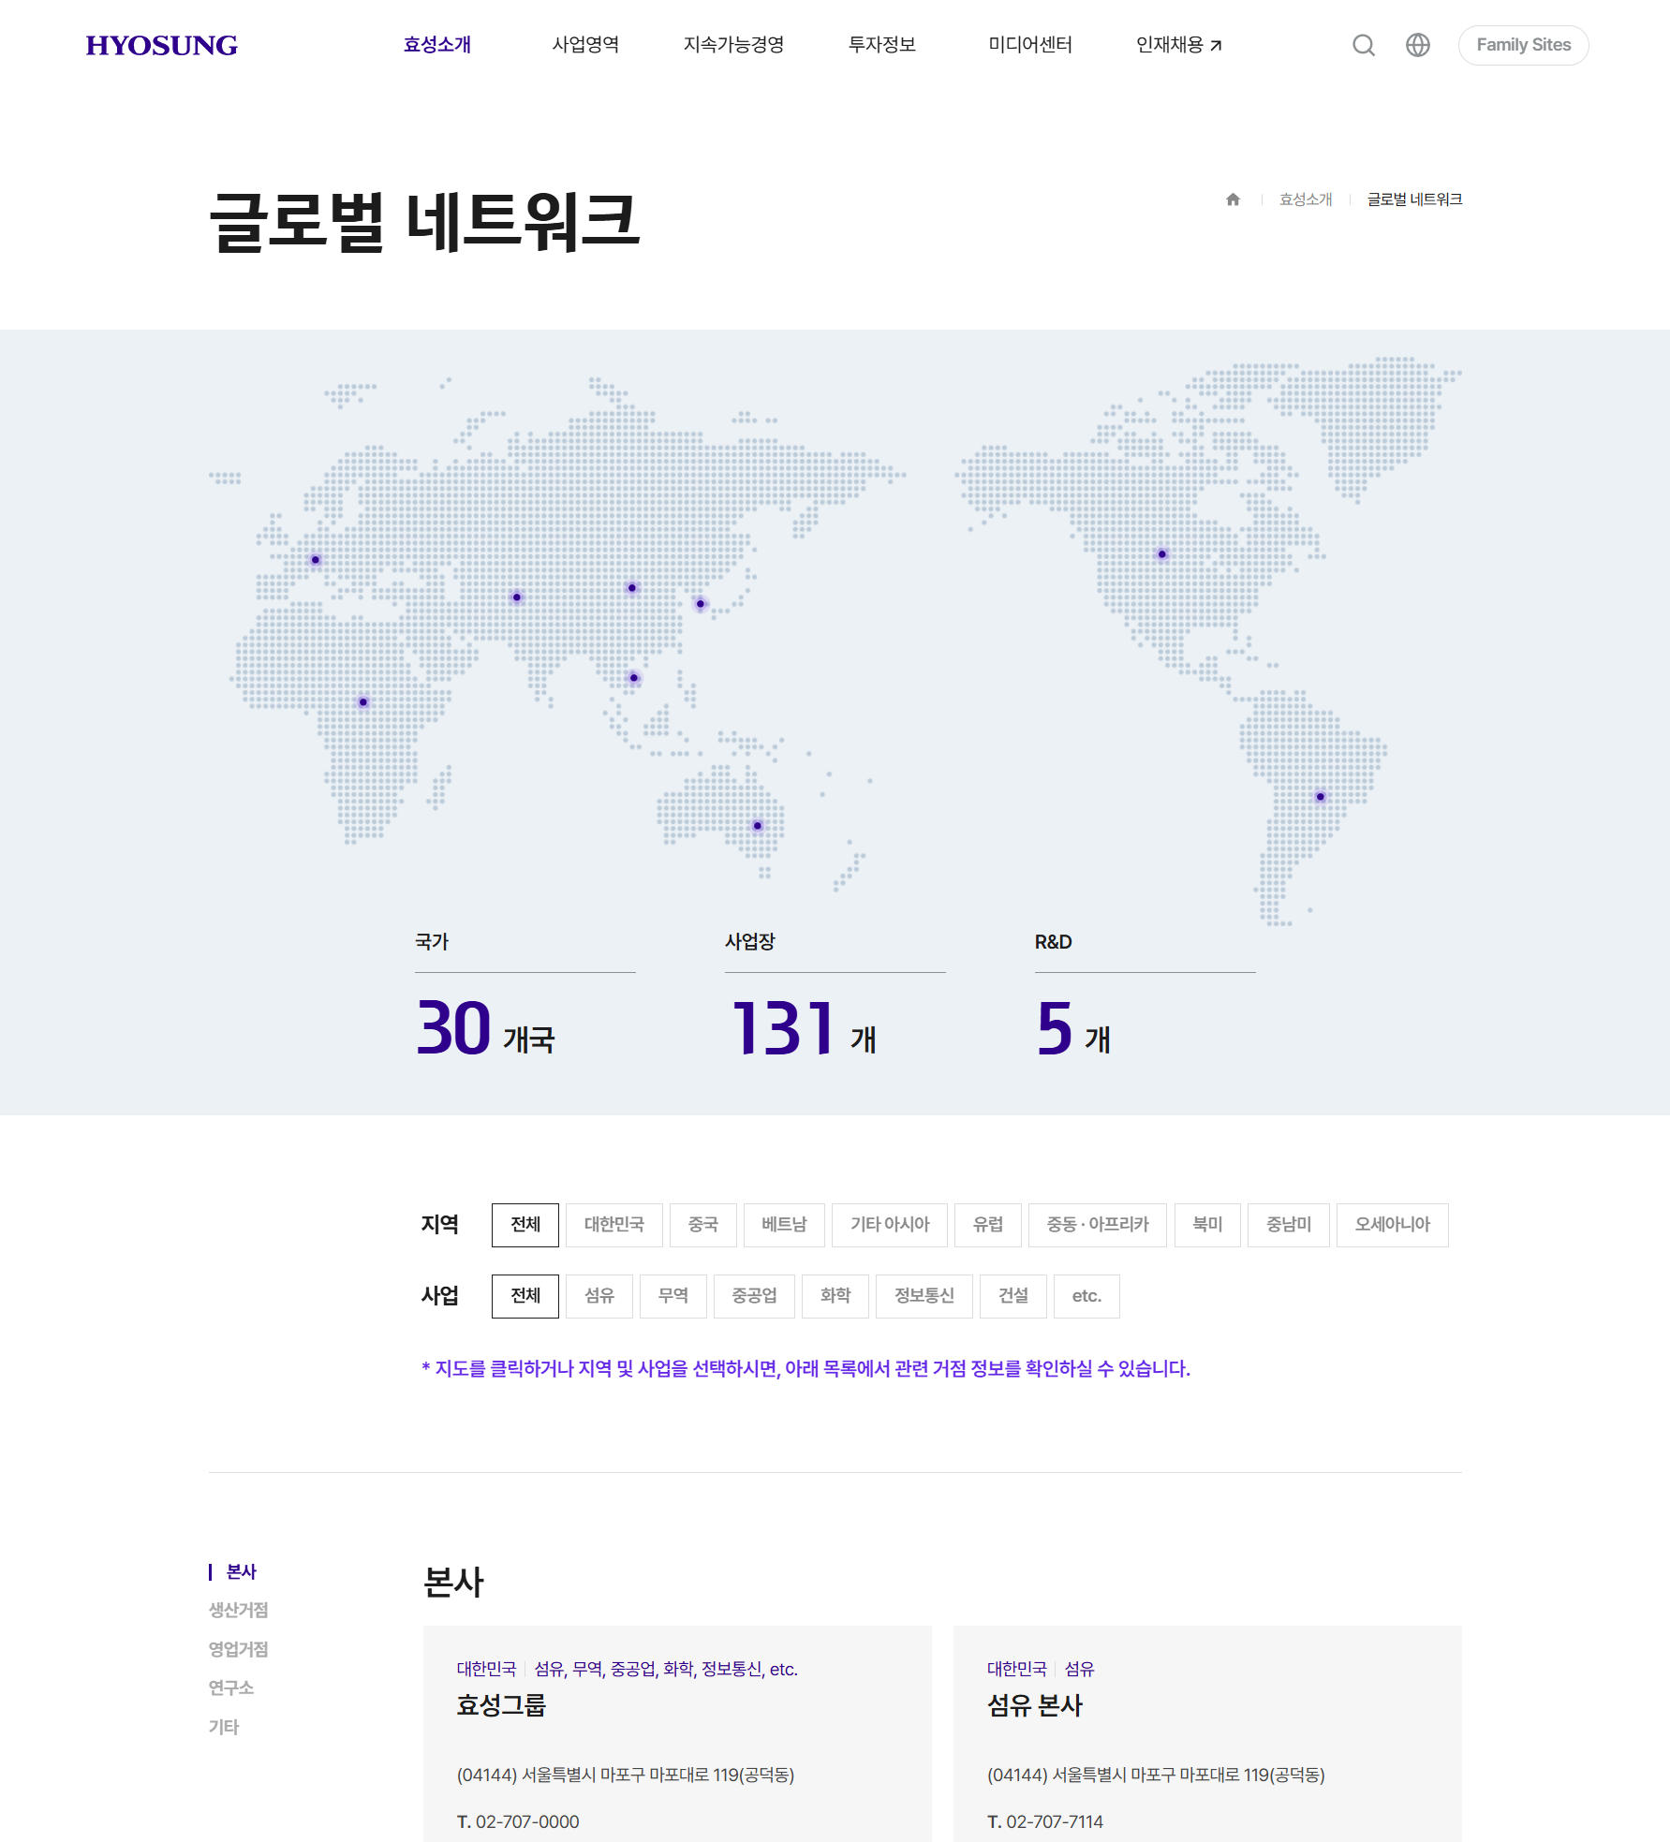
Task: Click the map marker in central China
Action: coord(632,588)
